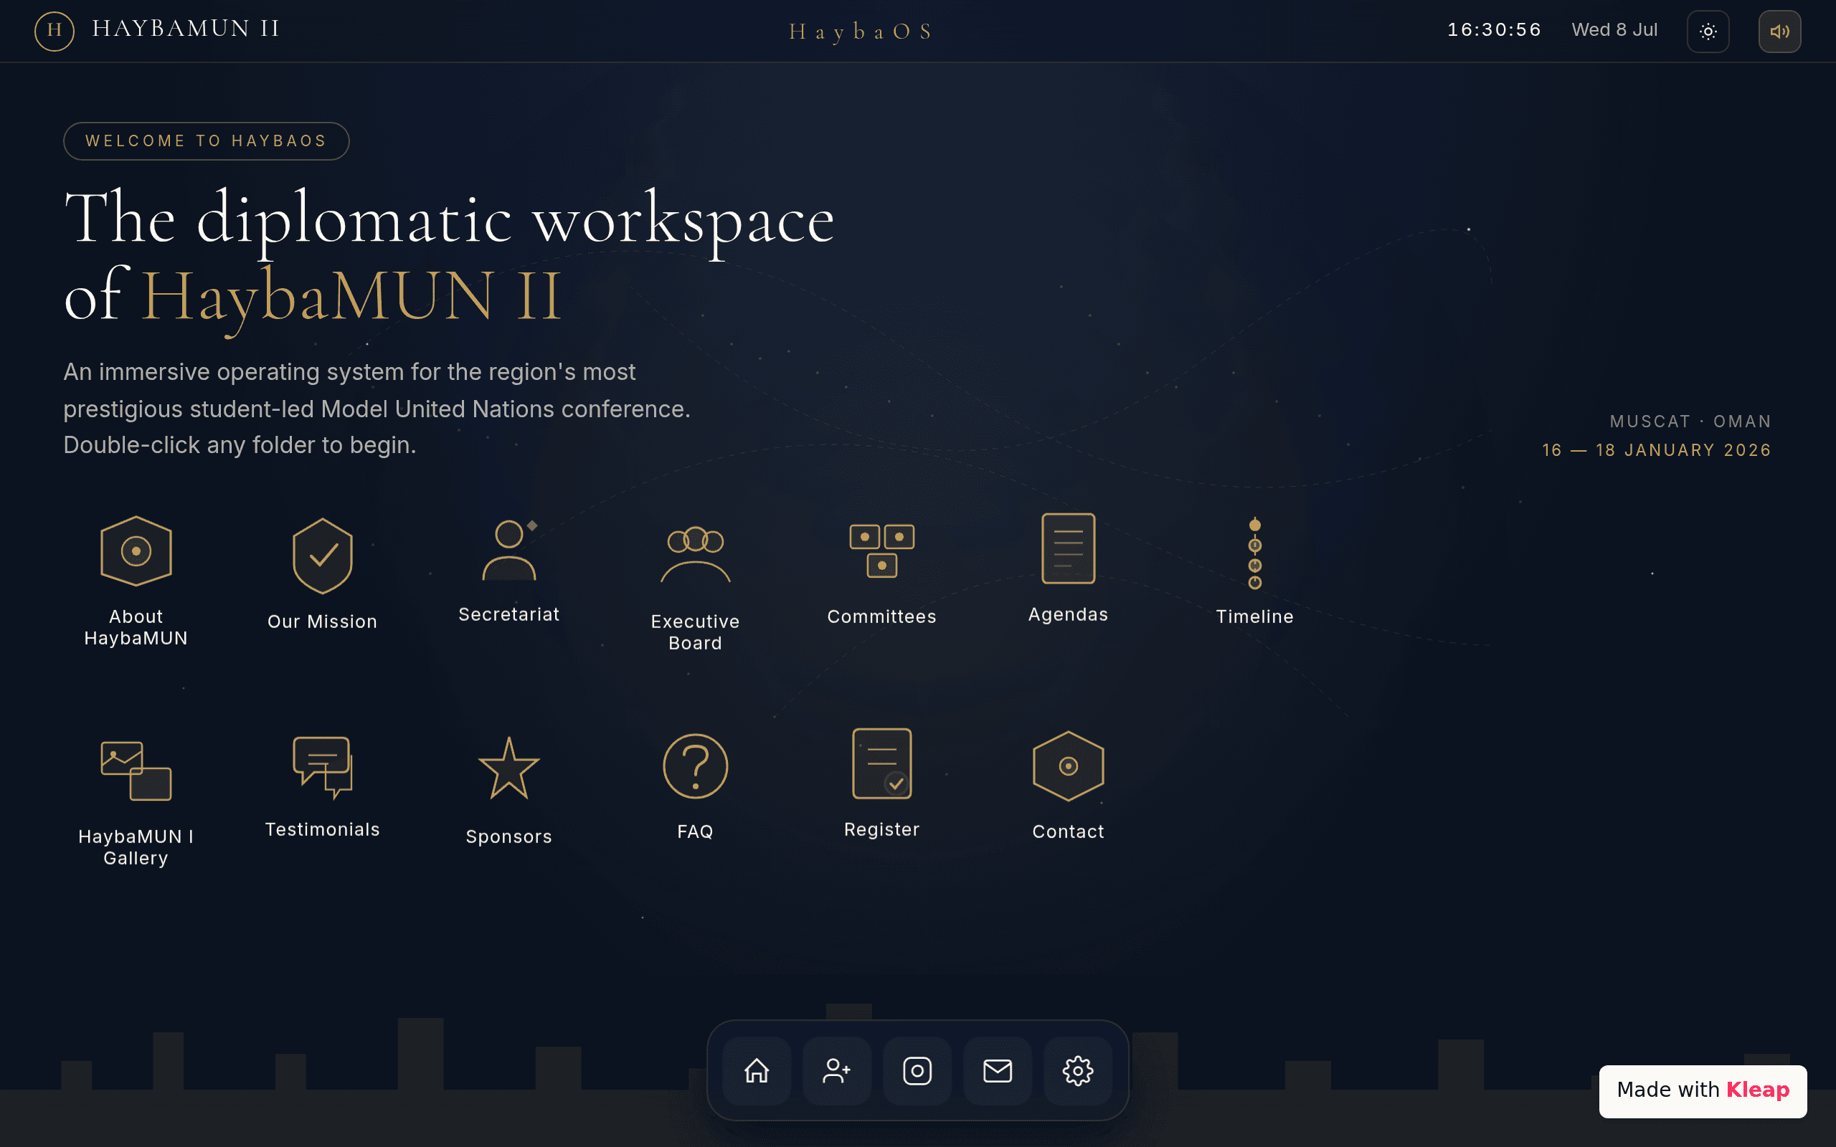Open settings gear in the dock
Viewport: 1836px width, 1147px height.
click(x=1078, y=1071)
